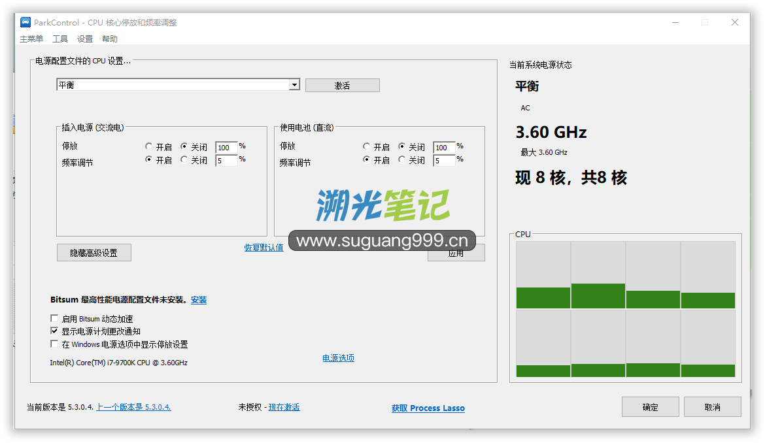The height and width of the screenshot is (443, 765).
Task: Open the 电源选项 link
Action: tap(338, 357)
